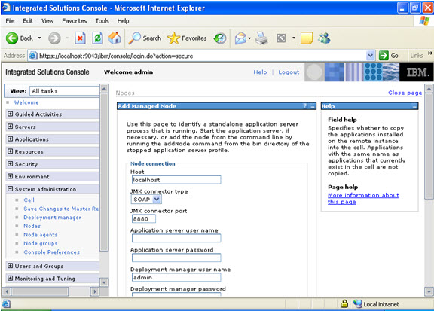Open the Console Preferences link

pyautogui.click(x=52, y=252)
